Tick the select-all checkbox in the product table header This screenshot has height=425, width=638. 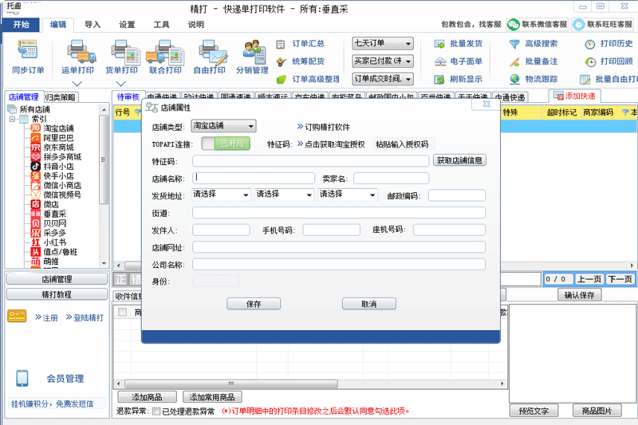[122, 313]
